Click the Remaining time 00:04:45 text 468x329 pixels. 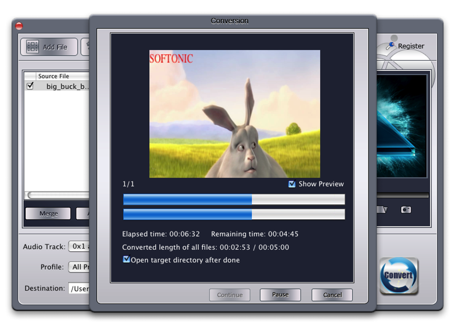point(255,234)
